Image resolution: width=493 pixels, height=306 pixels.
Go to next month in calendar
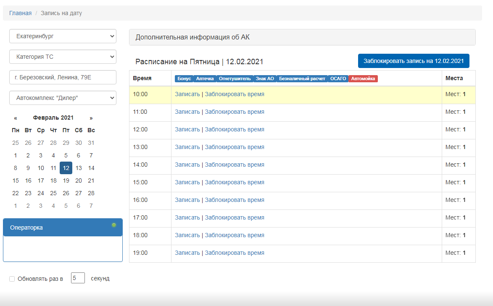[91, 118]
